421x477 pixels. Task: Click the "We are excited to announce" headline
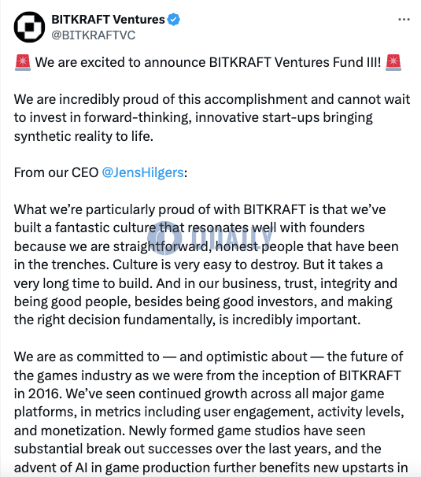208,62
